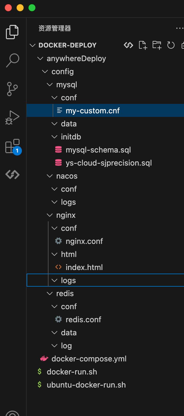Open the explorer more actions ellipsis
The image size is (184, 416).
180,28
